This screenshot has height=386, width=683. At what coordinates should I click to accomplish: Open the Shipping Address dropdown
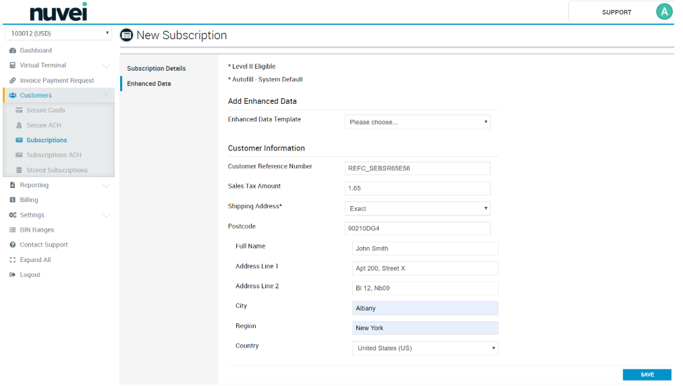pos(417,209)
